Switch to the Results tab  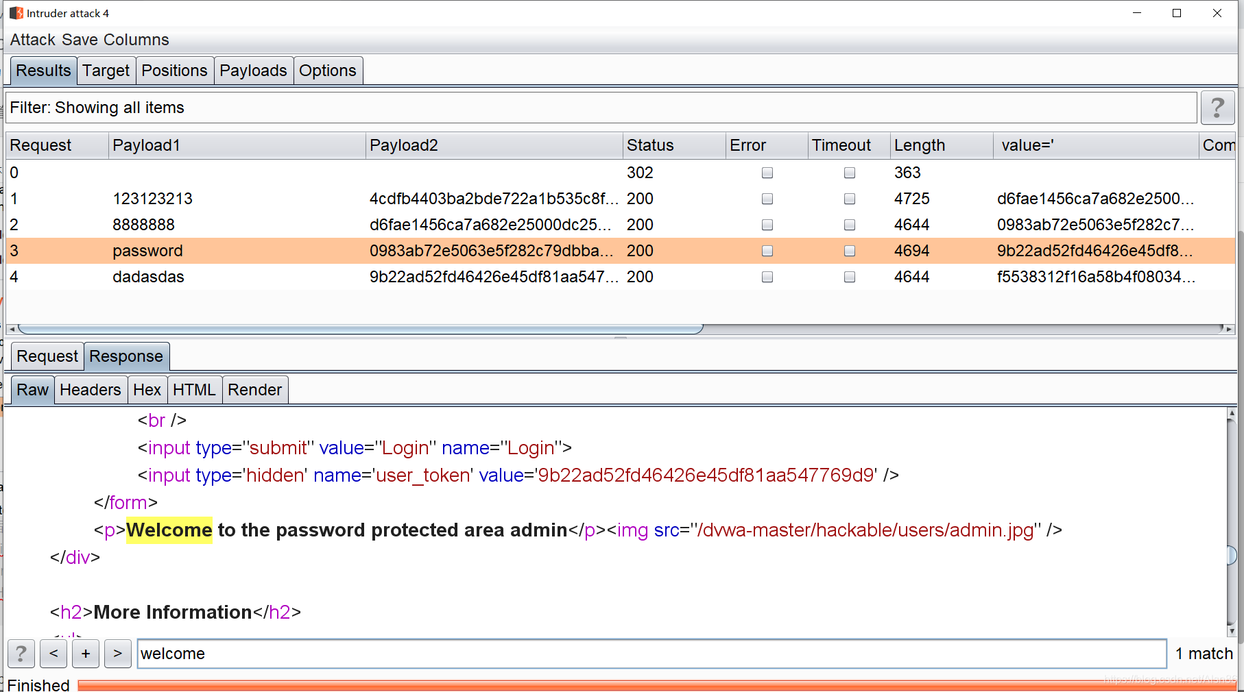pos(43,71)
